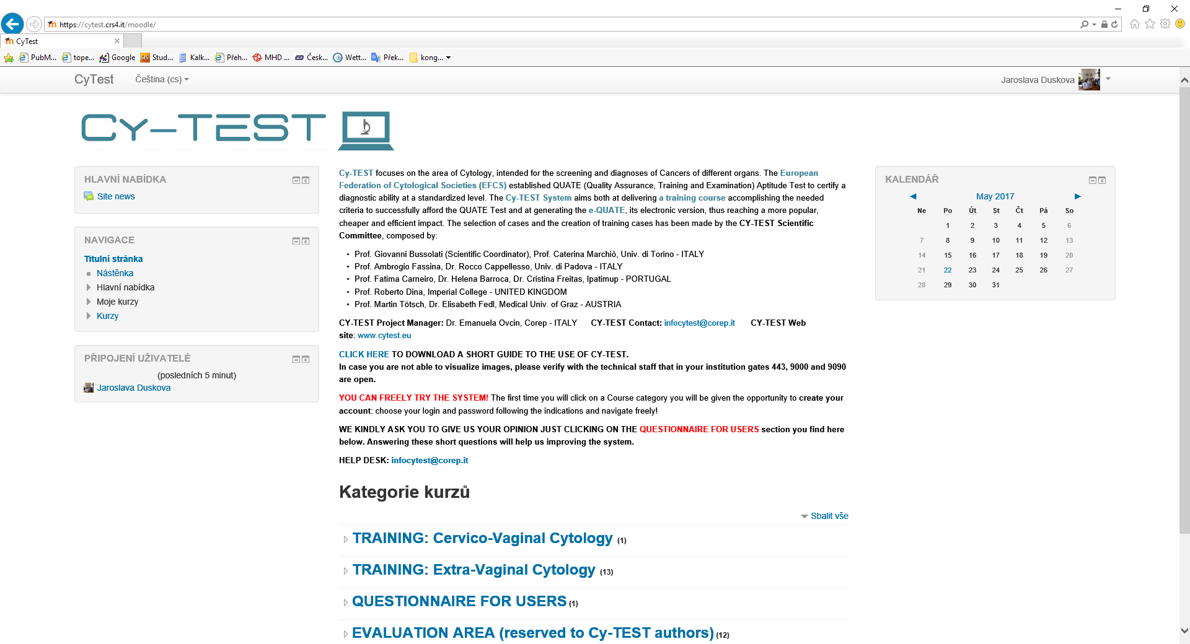
Task: Open the Jaroslava Duskova user menu arrow
Action: coord(1108,79)
